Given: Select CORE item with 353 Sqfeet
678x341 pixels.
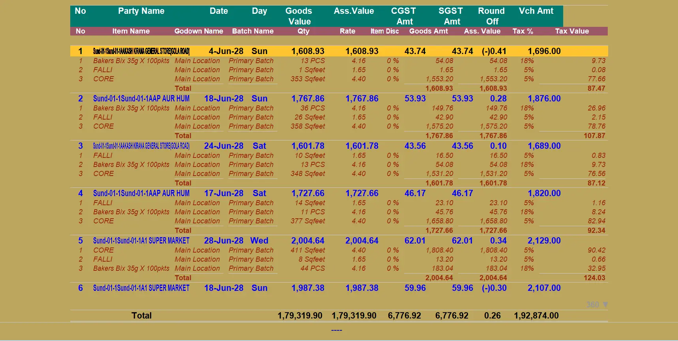Looking at the screenshot, I should click(x=339, y=79).
